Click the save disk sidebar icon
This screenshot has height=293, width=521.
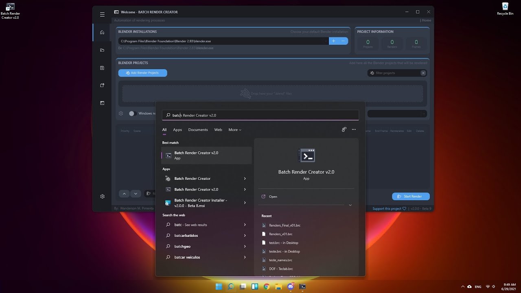coord(102,68)
